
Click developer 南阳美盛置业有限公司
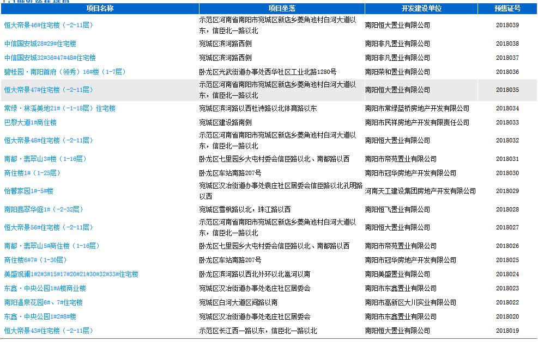[x=397, y=274]
